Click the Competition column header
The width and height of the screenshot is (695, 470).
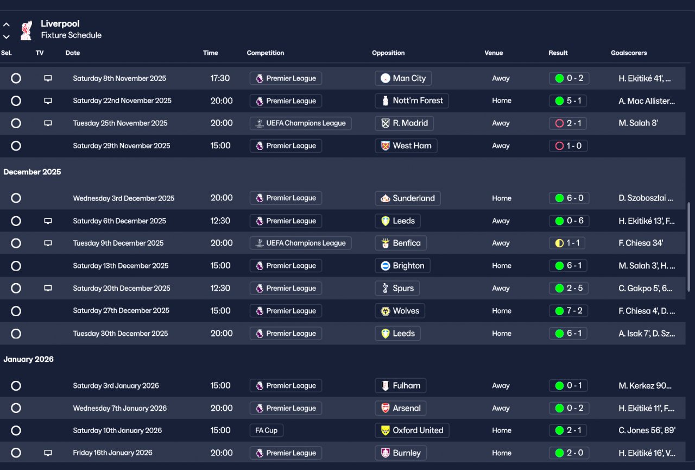266,53
